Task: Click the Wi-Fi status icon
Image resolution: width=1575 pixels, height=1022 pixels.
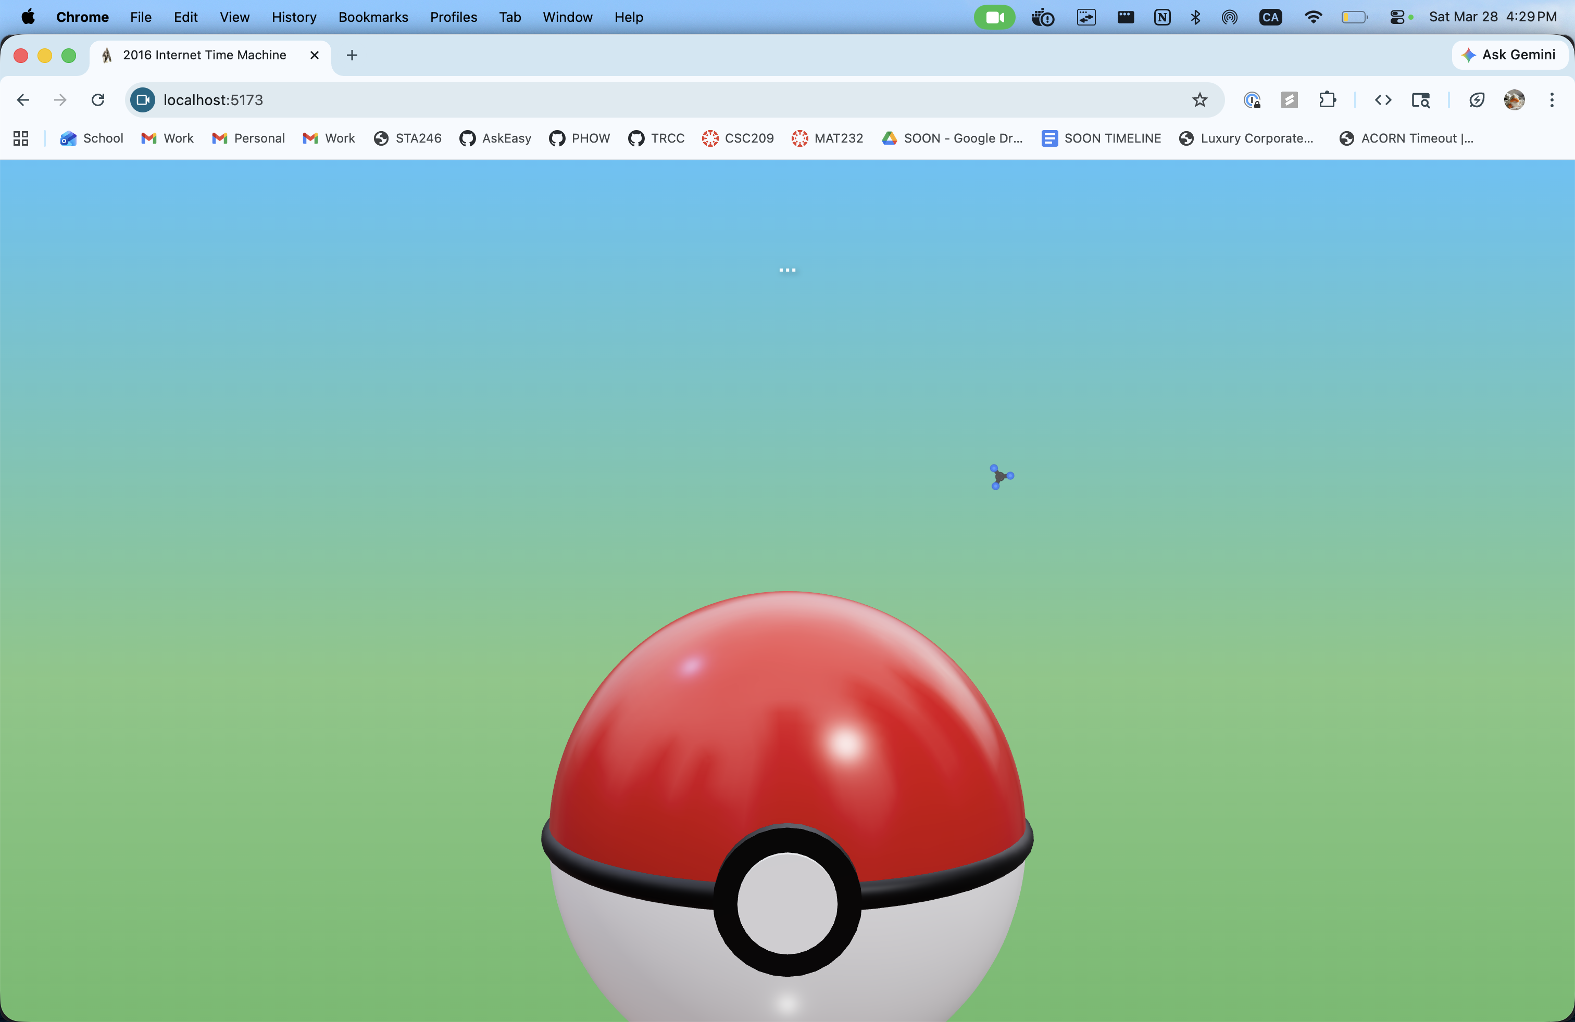Action: click(x=1313, y=17)
